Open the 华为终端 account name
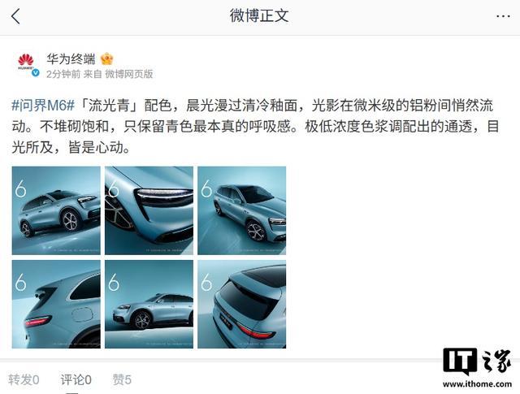 point(71,59)
